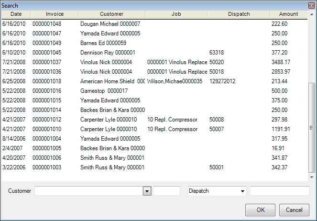Click dispatch number 63318
The height and width of the screenshot is (221, 317).
click(x=217, y=53)
